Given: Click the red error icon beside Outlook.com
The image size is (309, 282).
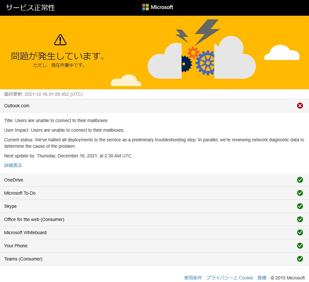Looking at the screenshot, I should [300, 105].
